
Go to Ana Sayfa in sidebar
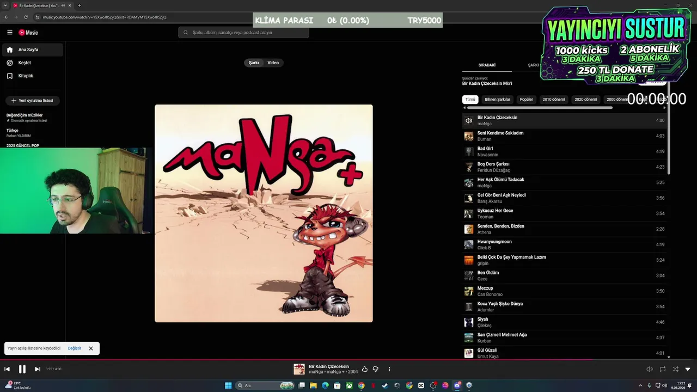33,50
